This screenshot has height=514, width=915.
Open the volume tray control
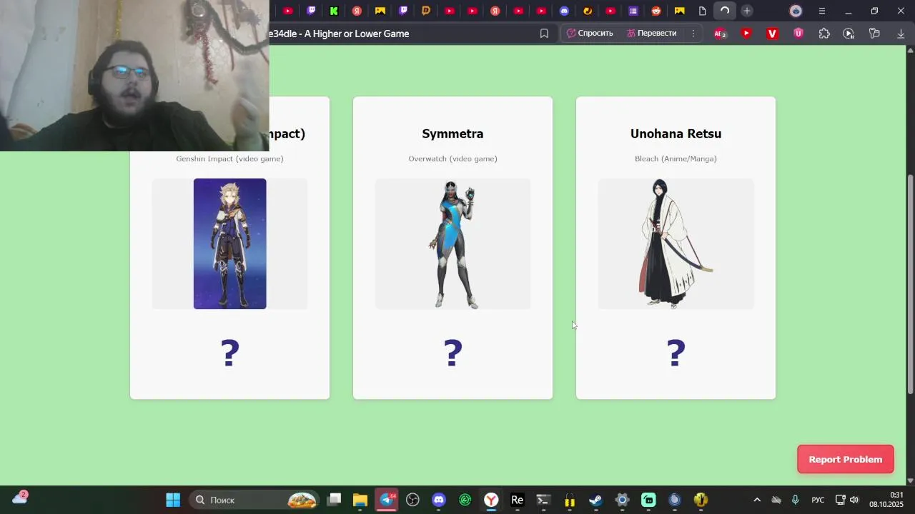pyautogui.click(x=854, y=500)
